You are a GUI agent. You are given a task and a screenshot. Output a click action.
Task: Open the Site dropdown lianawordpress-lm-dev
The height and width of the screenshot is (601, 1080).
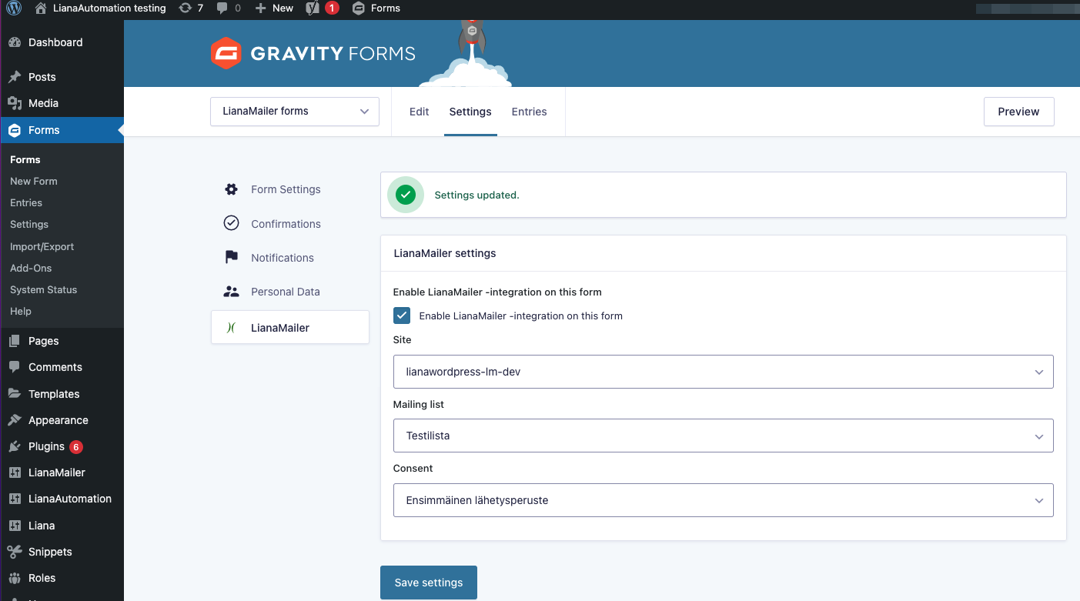pos(724,372)
